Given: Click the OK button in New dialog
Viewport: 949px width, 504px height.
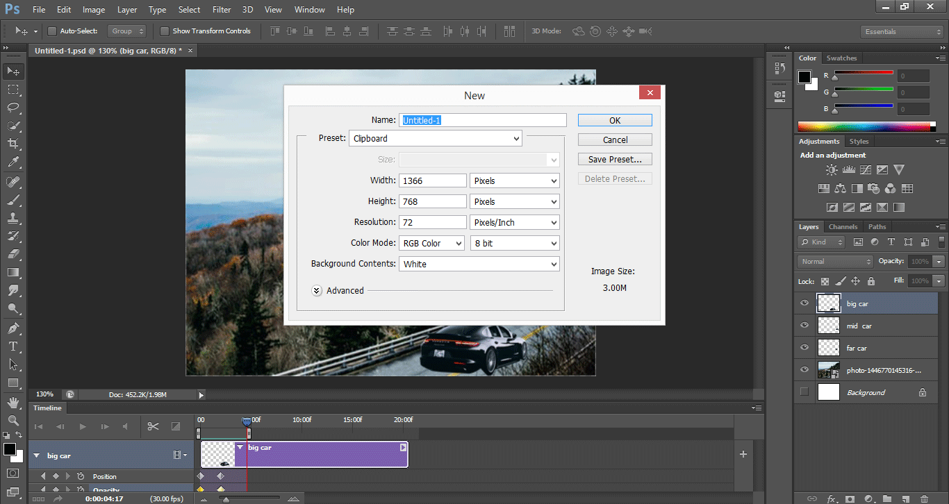Looking at the screenshot, I should click(615, 120).
